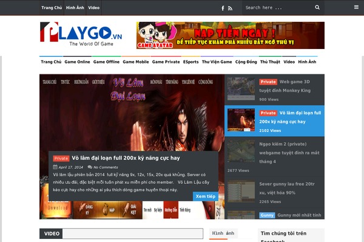The width and height of the screenshot is (364, 242).
Task: Click the Tìm chúng tôi trên Facebook heading
Action: (x=283, y=236)
